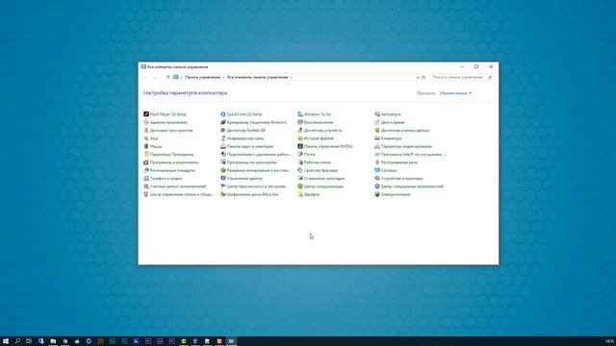Open the QuickTime (32 бита) icon
This screenshot has width=616, height=346.
pos(223,114)
